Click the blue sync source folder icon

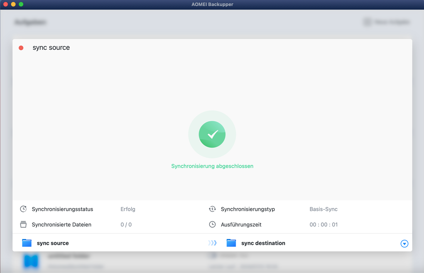coord(27,243)
